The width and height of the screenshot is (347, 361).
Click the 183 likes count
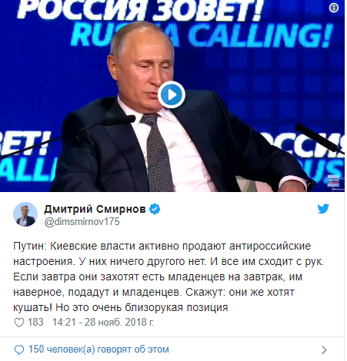click(x=35, y=322)
